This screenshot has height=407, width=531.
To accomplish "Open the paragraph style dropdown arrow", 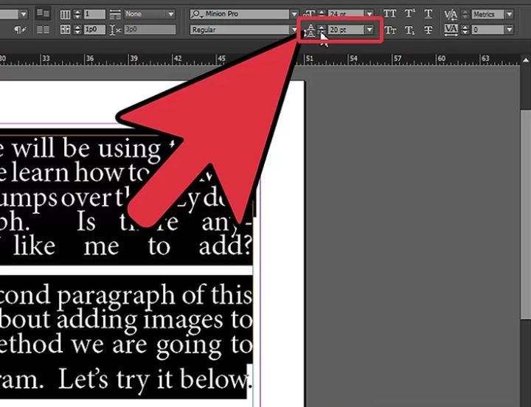I will pos(24,14).
